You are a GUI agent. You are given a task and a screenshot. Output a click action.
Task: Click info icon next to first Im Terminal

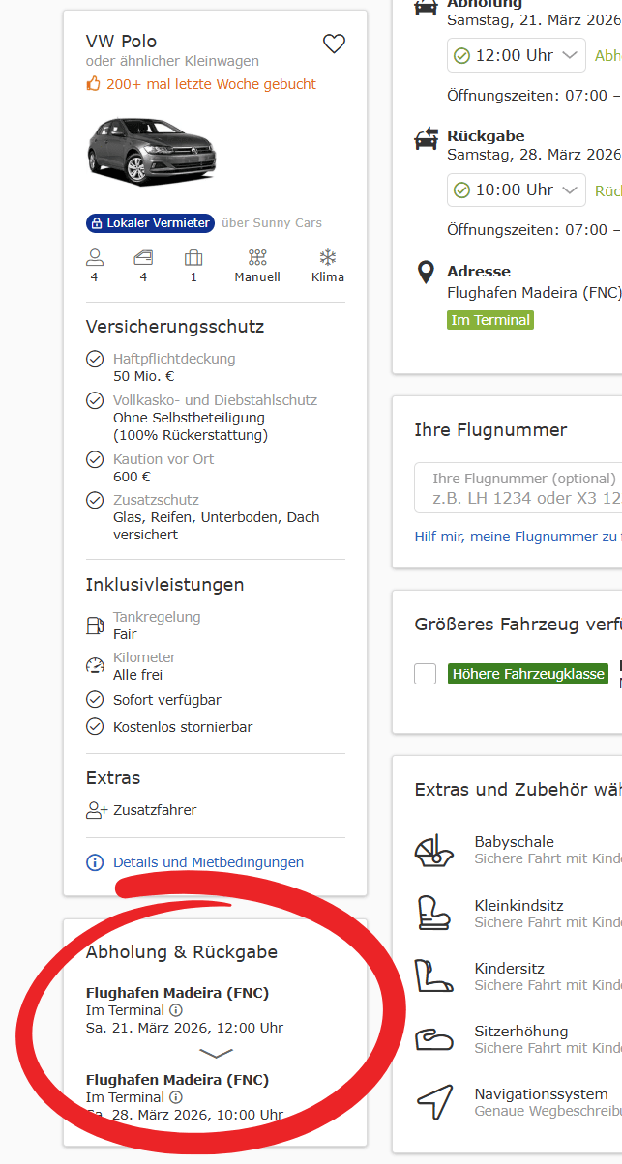pos(176,1010)
